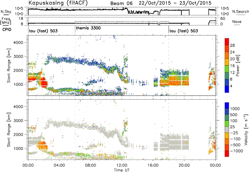Image resolution: width=249 pixels, height=172 pixels.
Task: Click the Nave legend label
Action: click(x=237, y=22)
